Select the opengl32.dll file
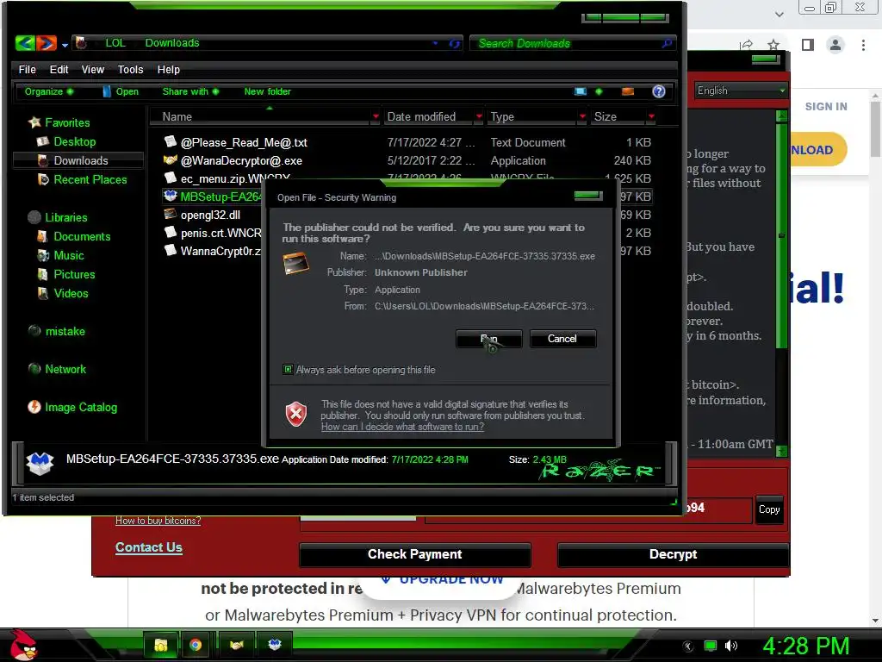Screen dimensions: 882x662 [x=210, y=215]
